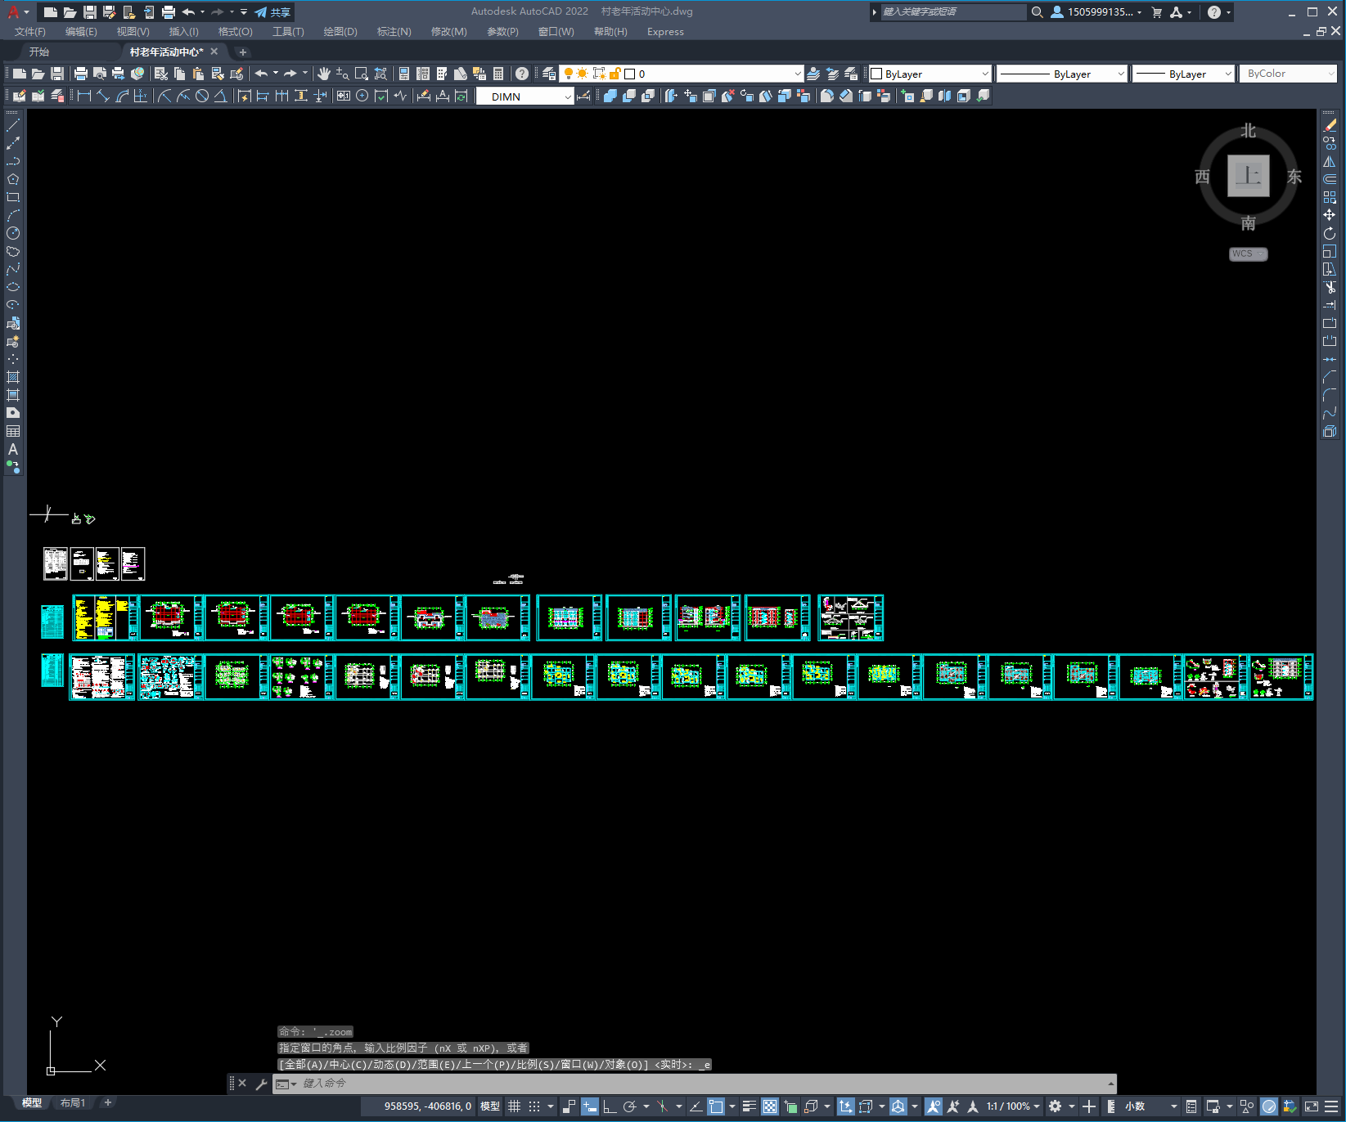Click the ViewCube 上 top face
This screenshot has width=1346, height=1122.
[x=1248, y=176]
